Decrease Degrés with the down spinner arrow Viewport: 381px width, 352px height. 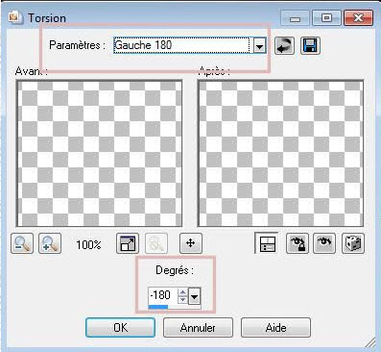pyautogui.click(x=182, y=299)
